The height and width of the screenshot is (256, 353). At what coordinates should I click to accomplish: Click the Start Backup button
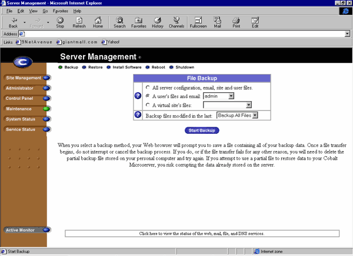tap(202, 130)
